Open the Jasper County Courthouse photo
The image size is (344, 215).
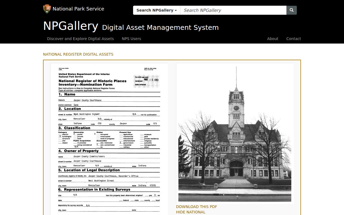point(235,133)
